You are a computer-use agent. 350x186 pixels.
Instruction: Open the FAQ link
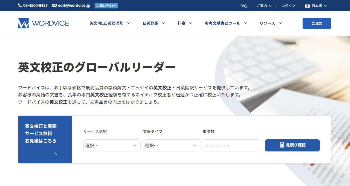(243, 5)
